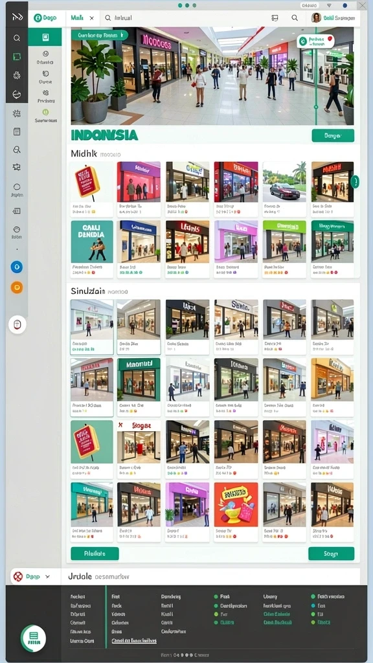The height and width of the screenshot is (663, 373).
Task: Click the green Alalate button
Action: (95, 553)
